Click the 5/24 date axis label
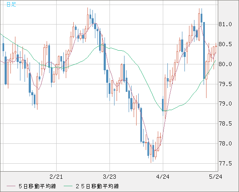Image resolution: width=239 pixels, height=192 pixels. pos(216,177)
